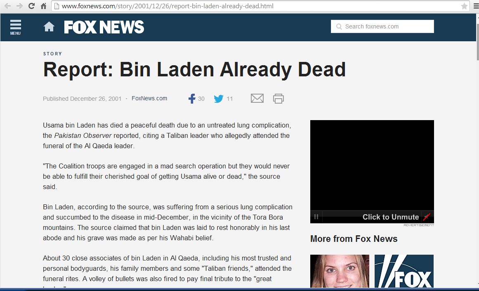
Task: Click the headline 'Report: Bin Laden Already Dead'
Action: (194, 69)
